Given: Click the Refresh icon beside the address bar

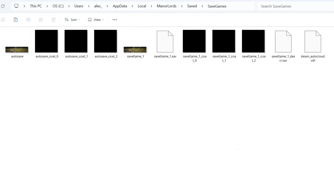Looking at the screenshot, I should tap(3, 6).
